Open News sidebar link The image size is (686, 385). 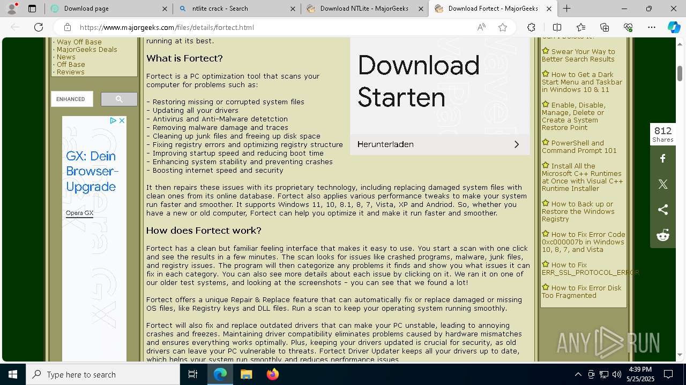tap(66, 57)
